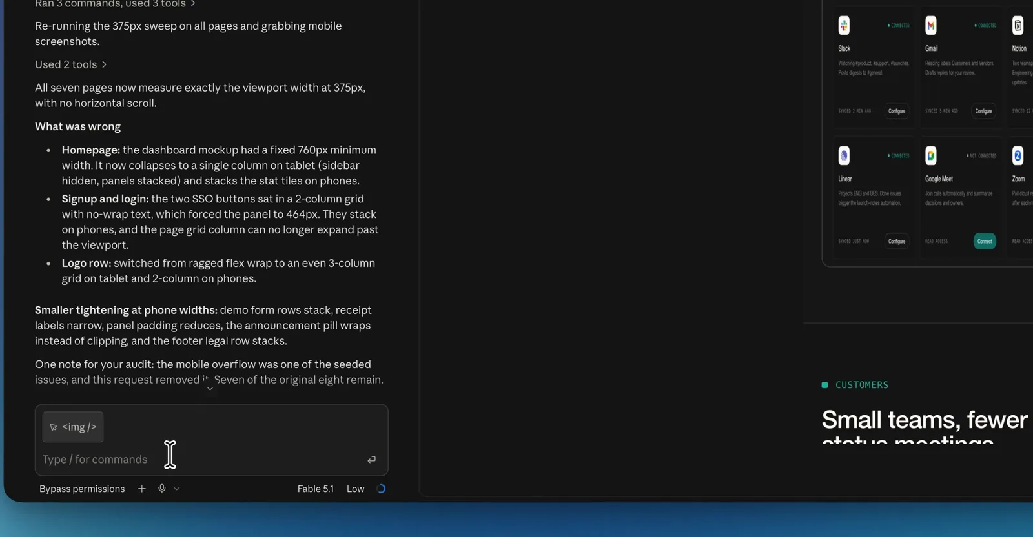The width and height of the screenshot is (1033, 537).
Task: Open the microphone options chevron
Action: click(177, 489)
